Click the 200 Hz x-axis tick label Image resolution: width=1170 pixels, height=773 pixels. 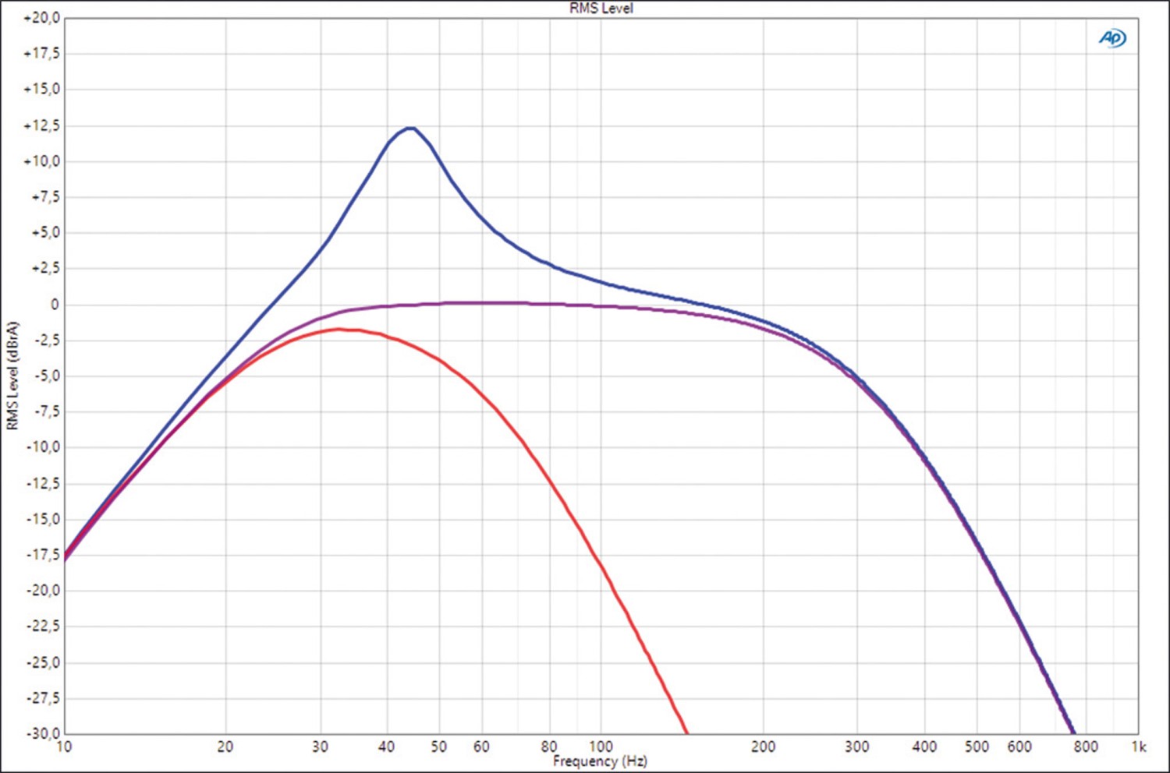click(x=763, y=747)
